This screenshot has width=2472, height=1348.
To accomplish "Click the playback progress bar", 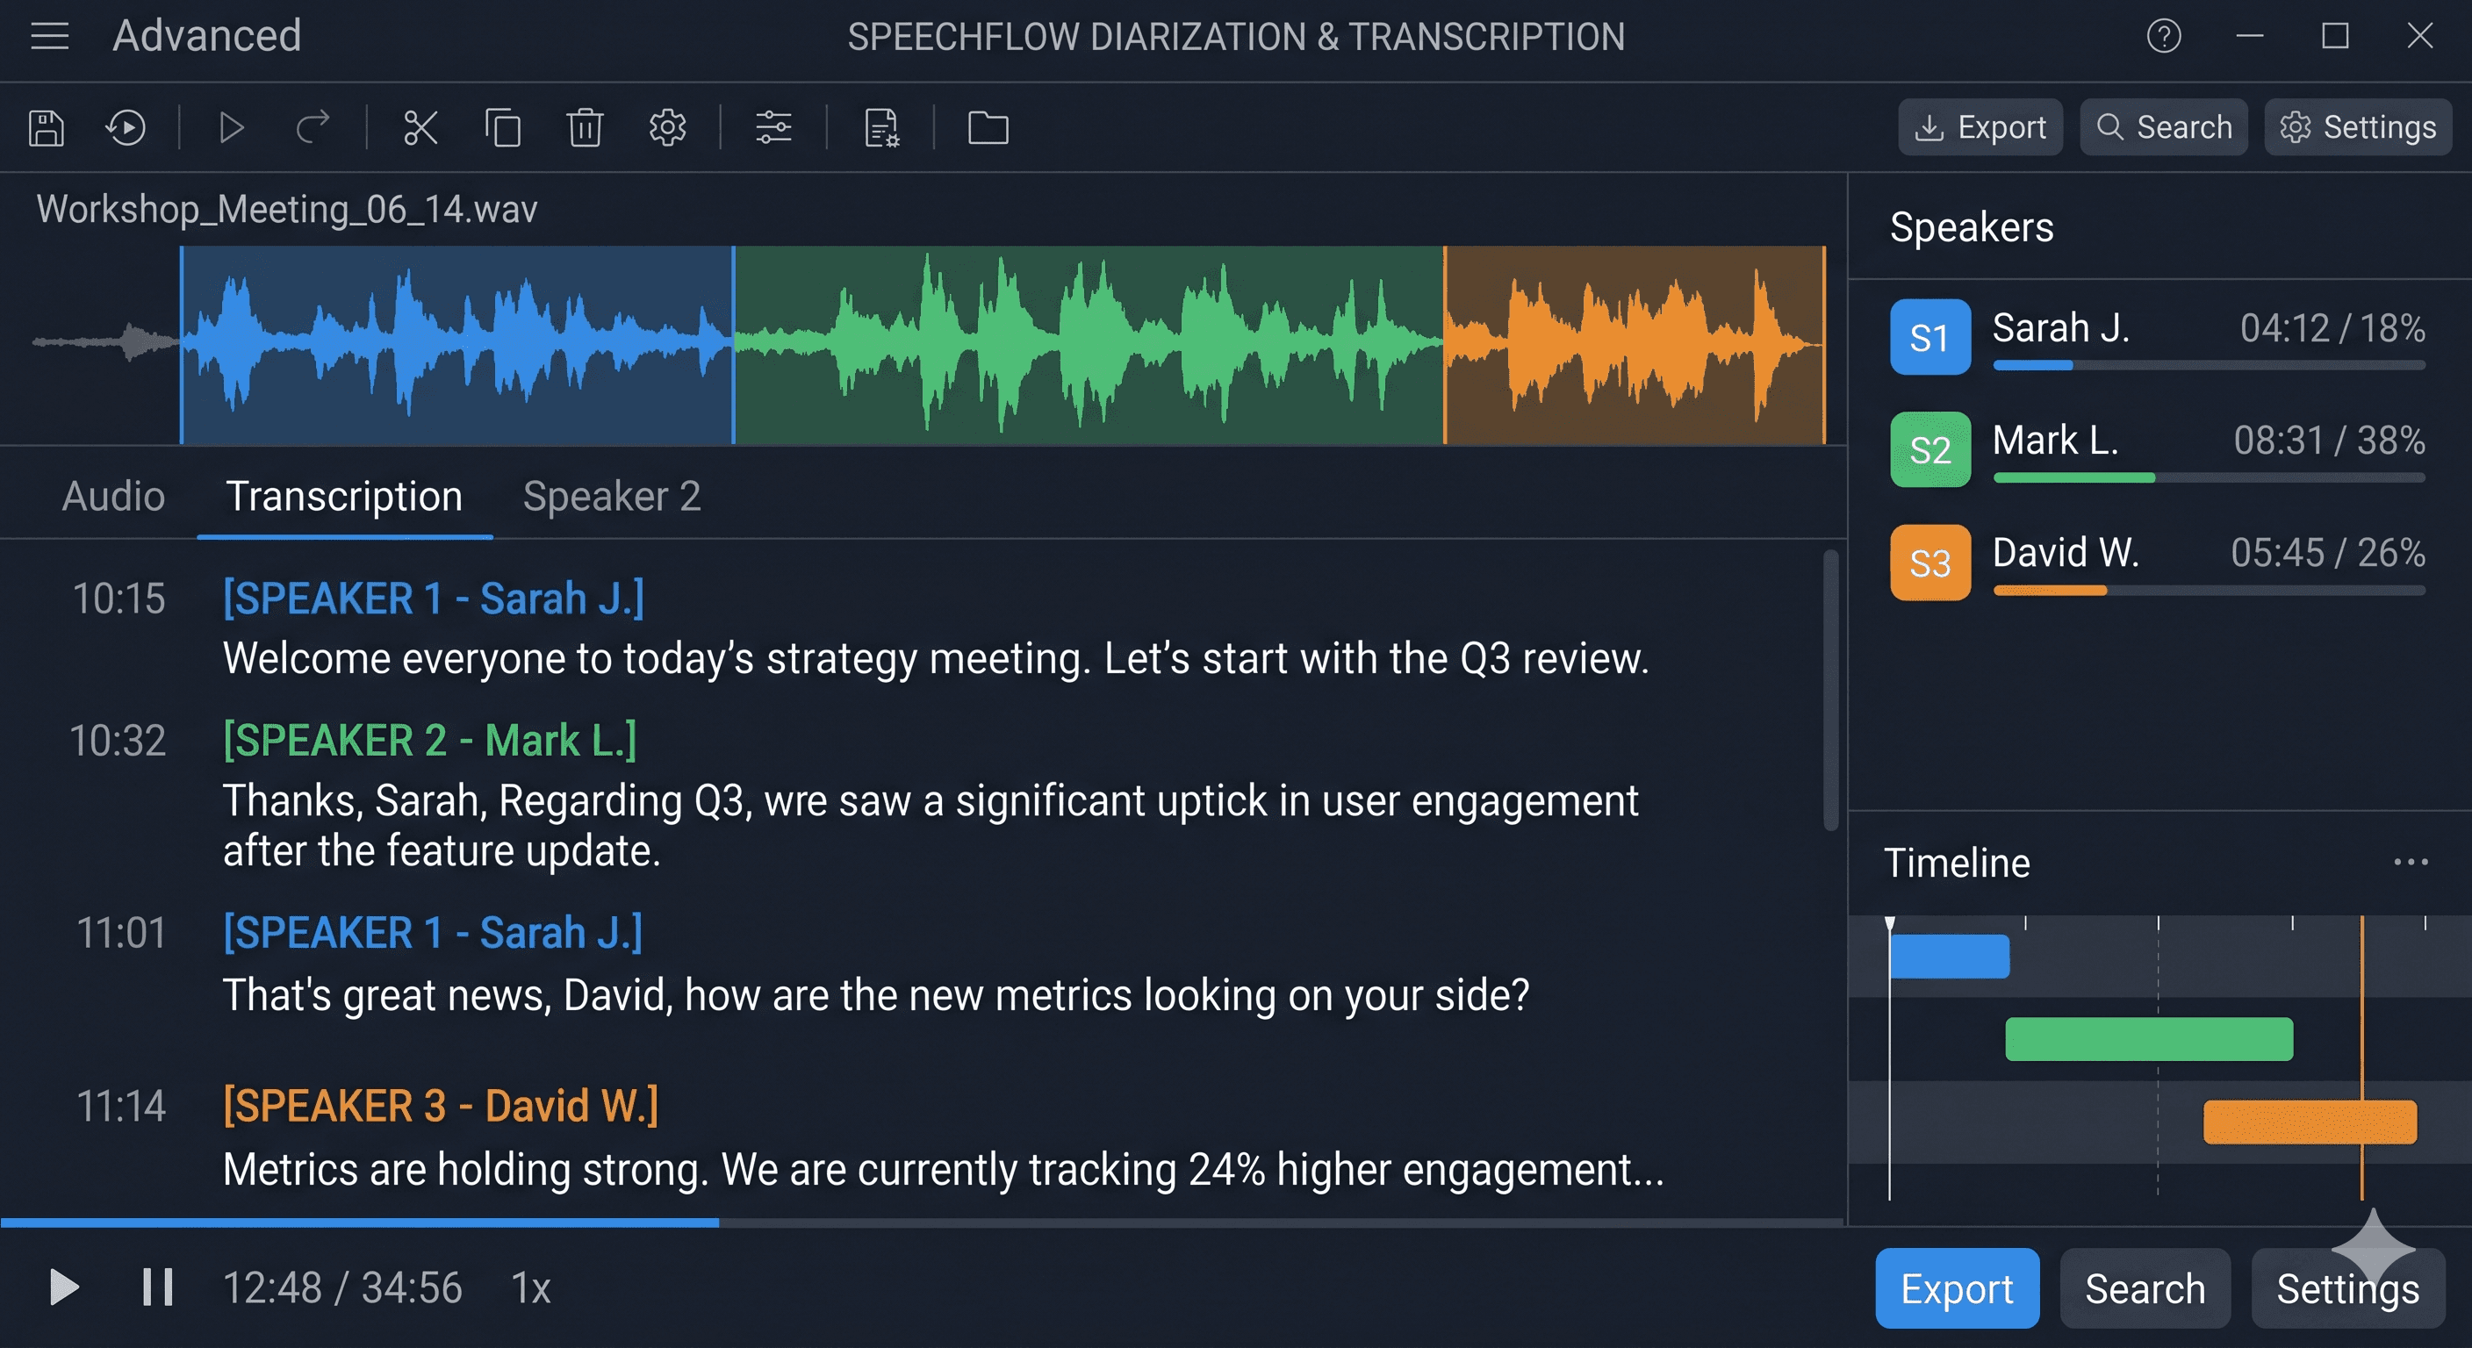I will (x=921, y=1223).
